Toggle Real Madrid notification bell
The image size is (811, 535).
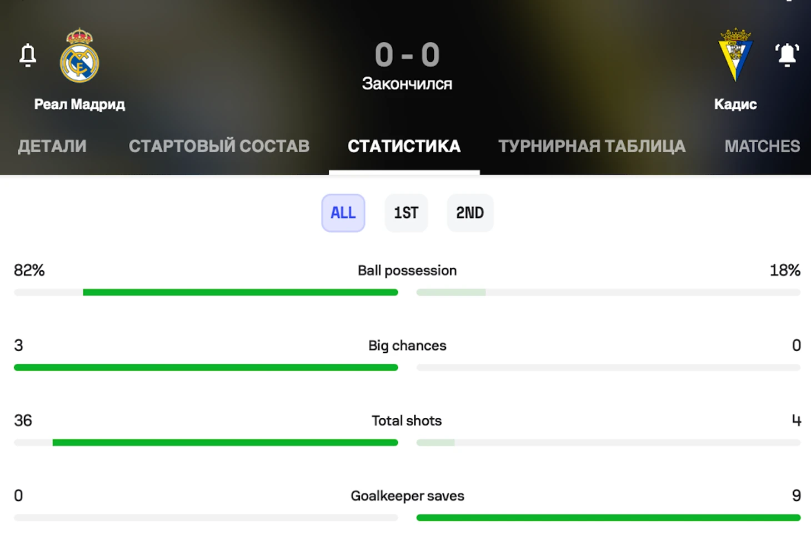tap(28, 56)
